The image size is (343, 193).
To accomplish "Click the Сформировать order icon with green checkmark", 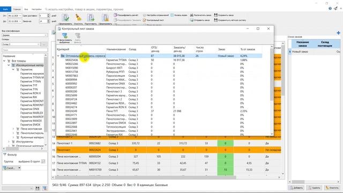I will (x=65, y=19).
